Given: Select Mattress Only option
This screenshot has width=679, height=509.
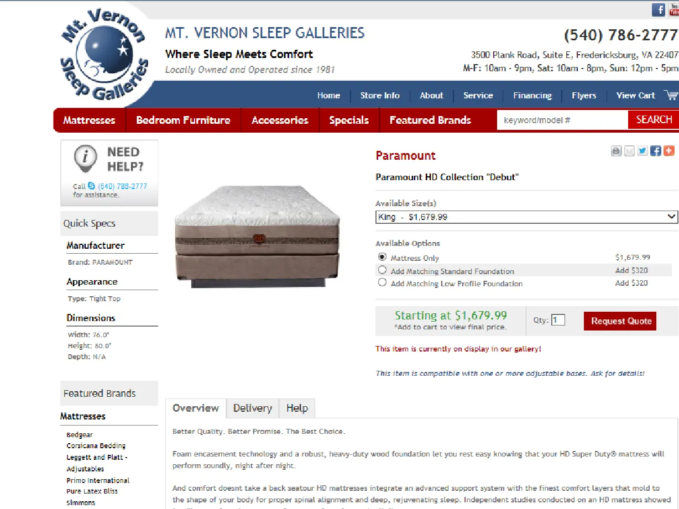Looking at the screenshot, I should point(382,257).
